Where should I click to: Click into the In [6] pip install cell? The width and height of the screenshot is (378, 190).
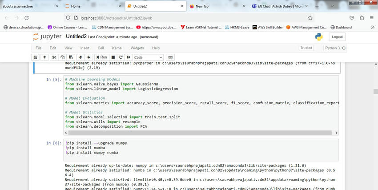tap(201, 150)
